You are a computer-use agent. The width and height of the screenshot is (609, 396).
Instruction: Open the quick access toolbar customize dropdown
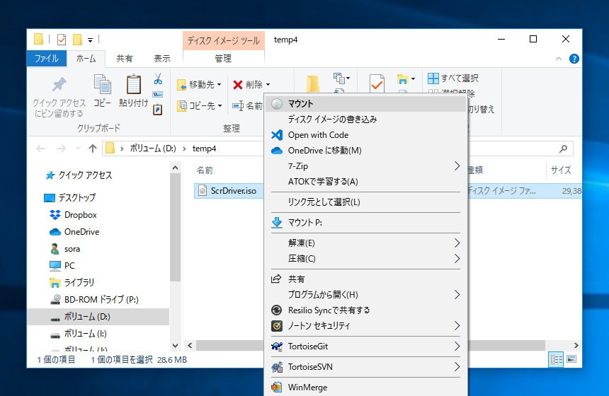[x=90, y=40]
